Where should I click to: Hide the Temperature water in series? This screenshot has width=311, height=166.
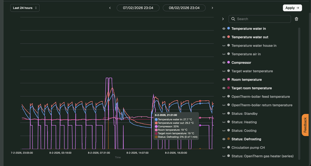[x=224, y=29]
